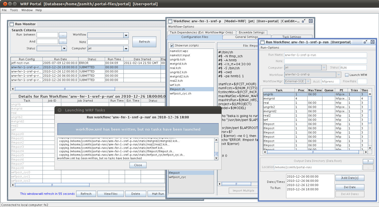Switch to the Ensemble Settings tab
The image size is (379, 207).
pyautogui.click(x=252, y=32)
